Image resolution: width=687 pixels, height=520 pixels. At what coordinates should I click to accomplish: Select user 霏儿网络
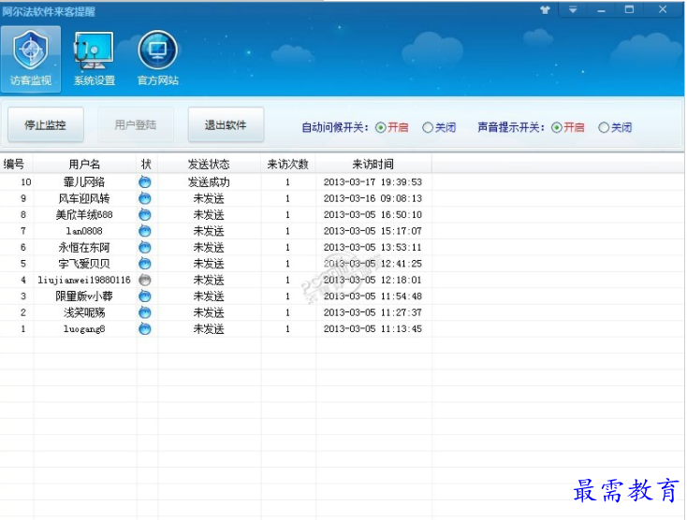click(84, 182)
